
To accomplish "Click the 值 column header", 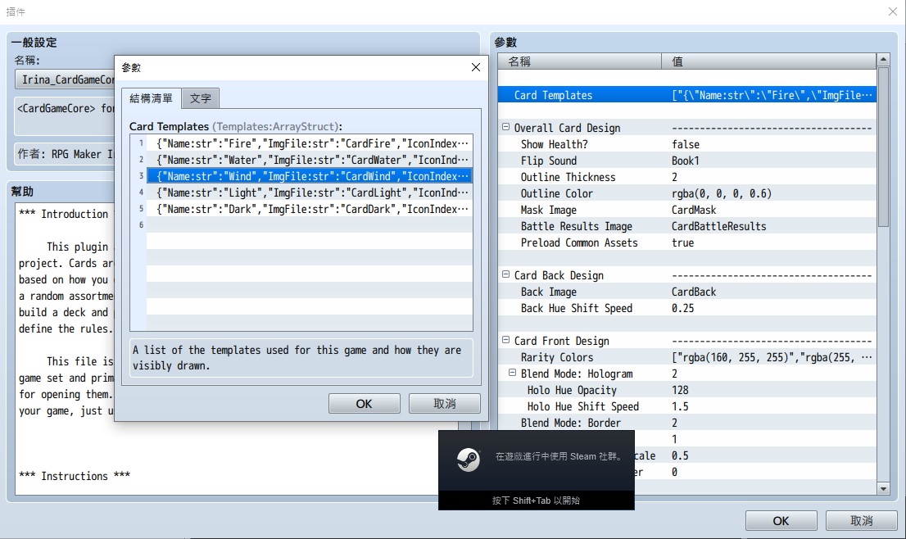I will tap(768, 61).
